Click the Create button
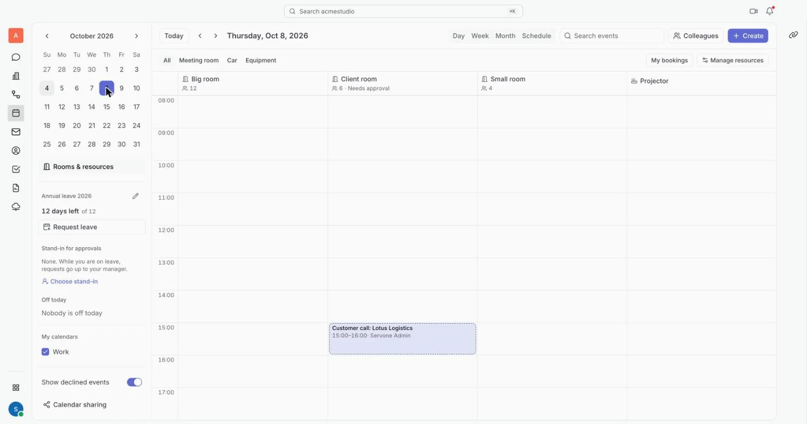807x424 pixels. coord(748,36)
